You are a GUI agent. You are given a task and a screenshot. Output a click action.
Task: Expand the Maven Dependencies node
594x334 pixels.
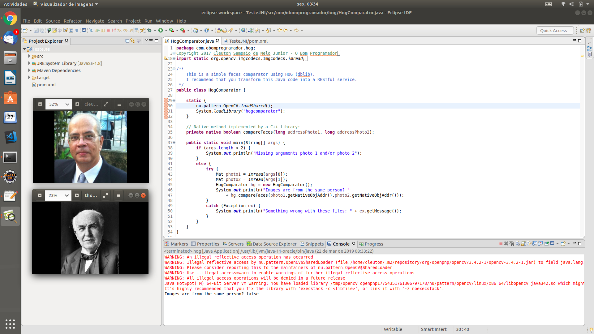[29, 71]
